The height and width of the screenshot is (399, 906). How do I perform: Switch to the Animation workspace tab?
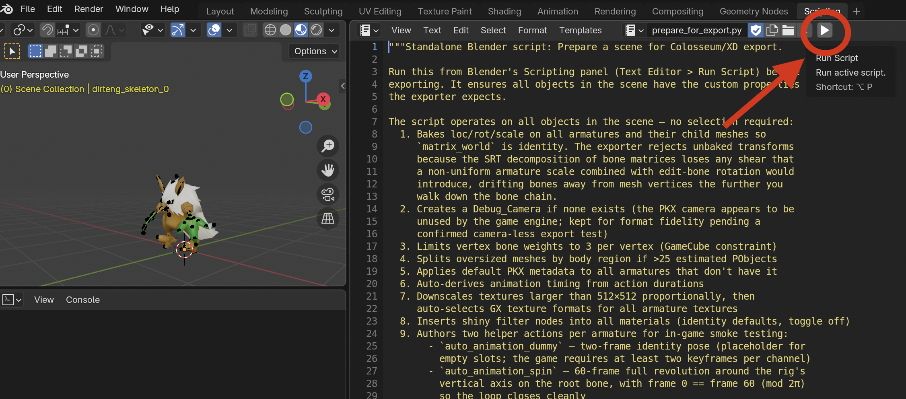pyautogui.click(x=558, y=11)
